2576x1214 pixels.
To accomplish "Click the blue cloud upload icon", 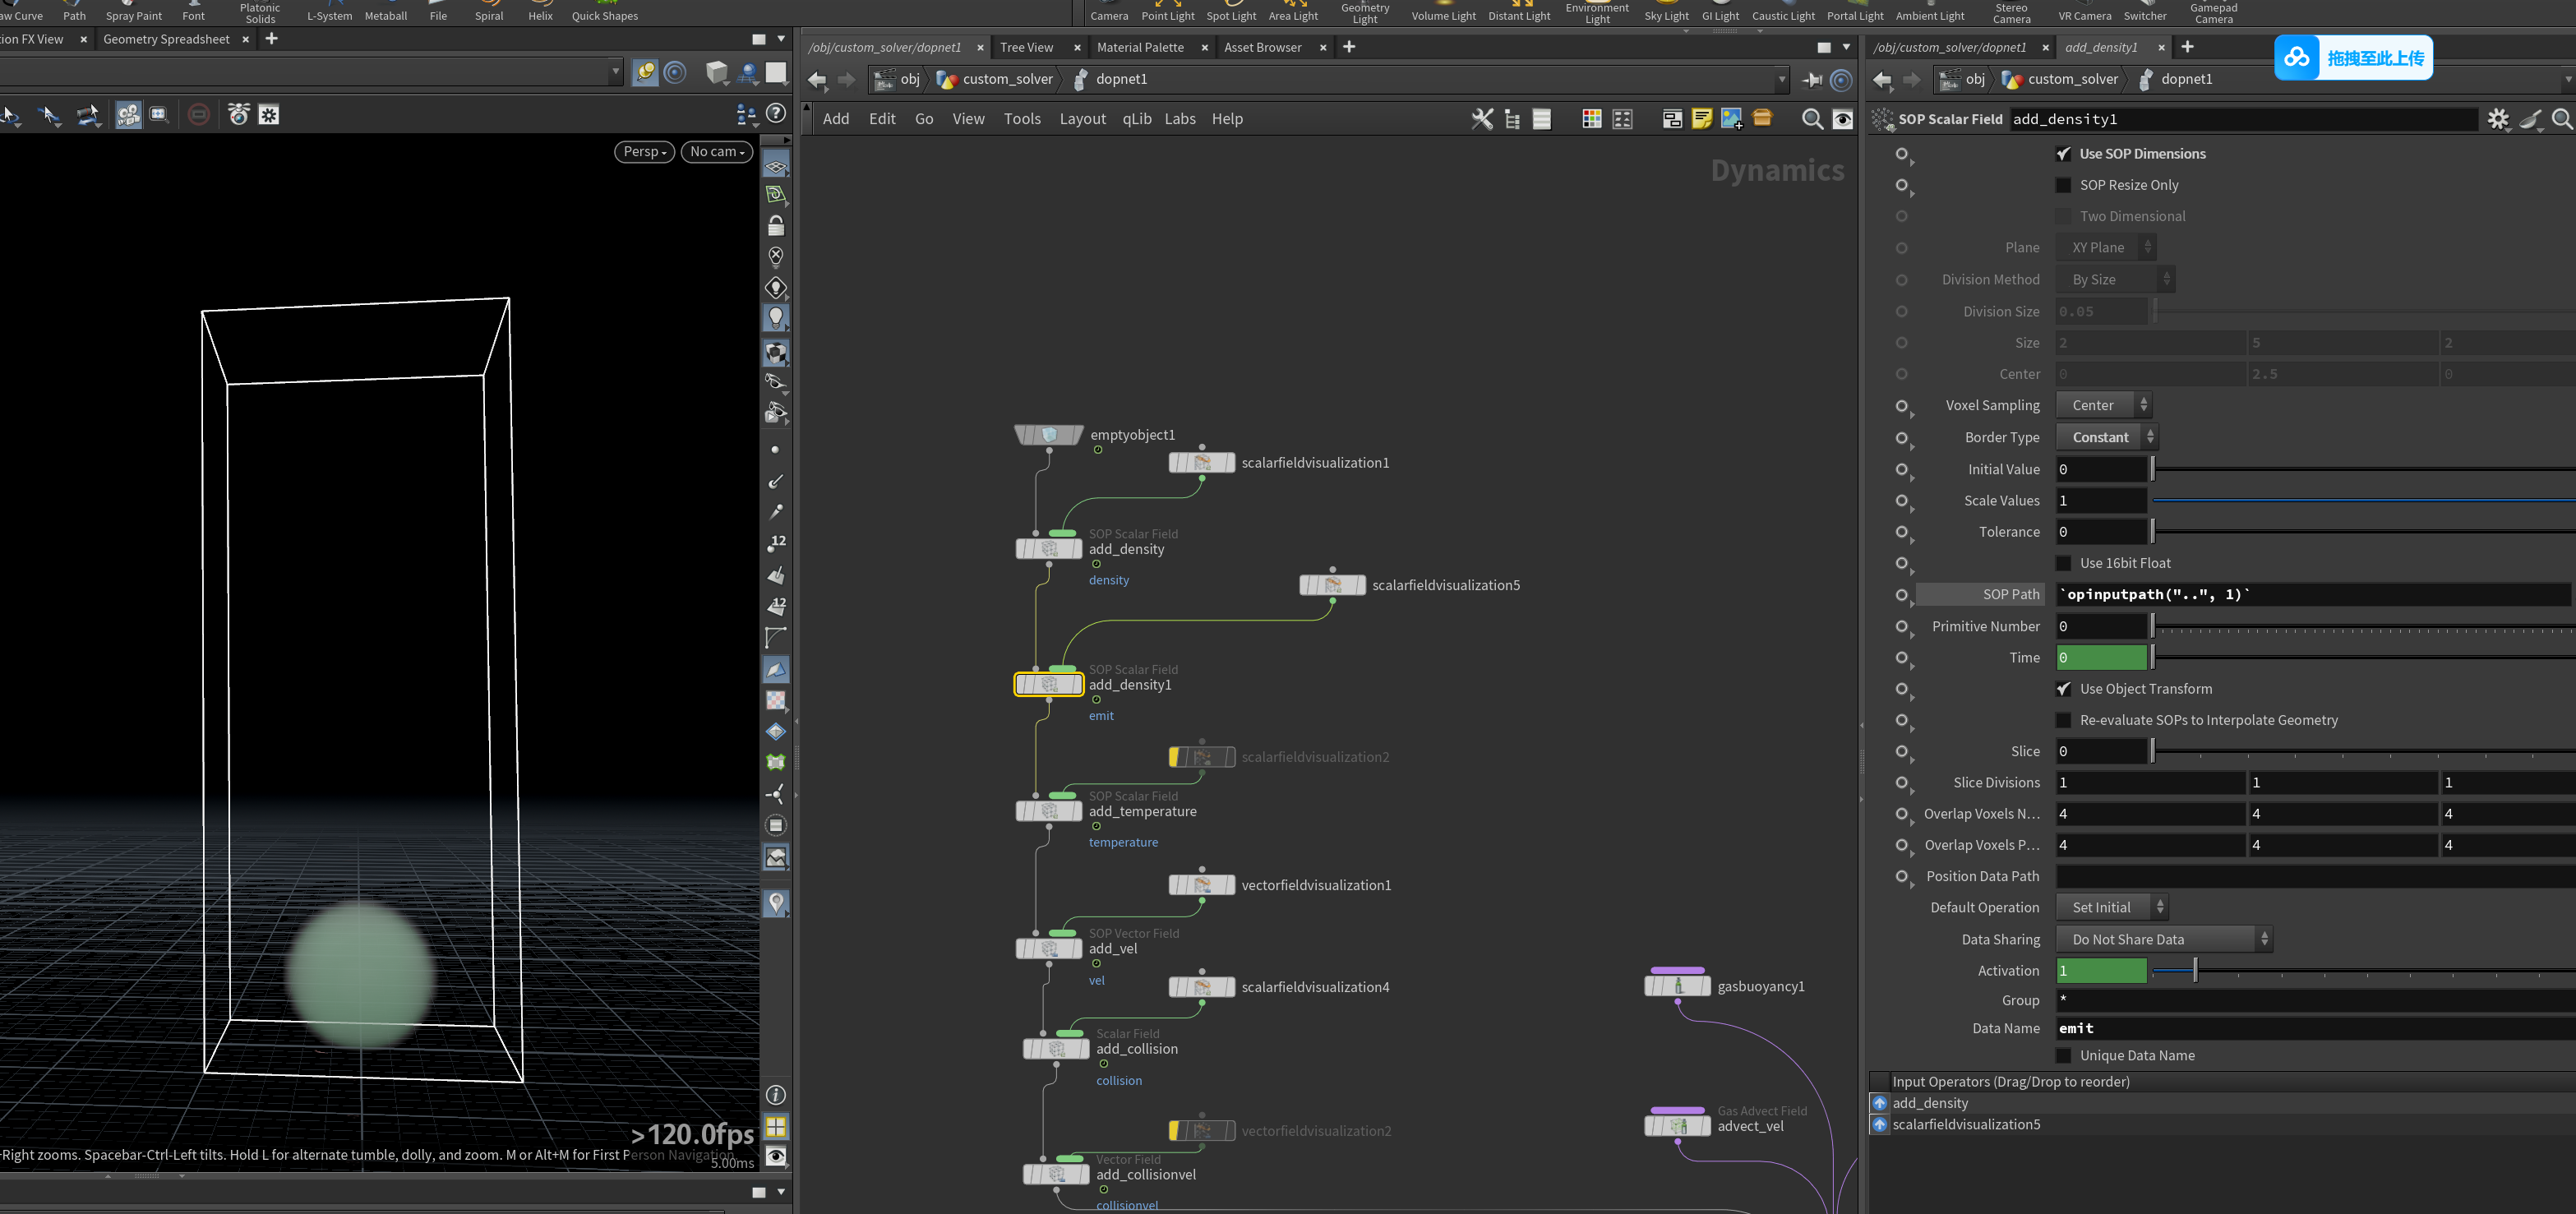I will [2296, 57].
